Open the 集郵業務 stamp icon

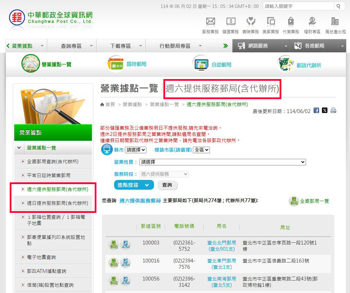(x=271, y=21)
